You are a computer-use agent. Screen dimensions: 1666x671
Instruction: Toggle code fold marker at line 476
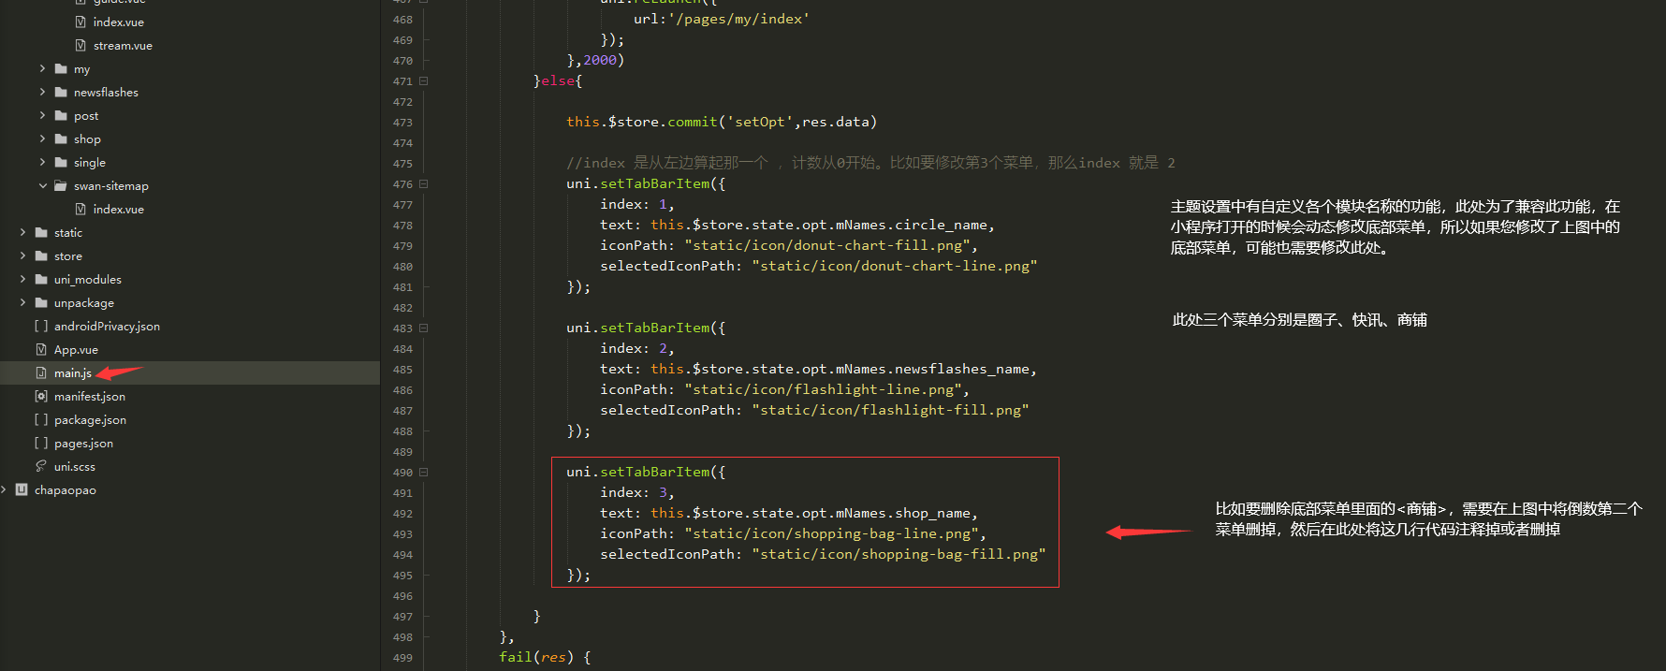coord(424,184)
